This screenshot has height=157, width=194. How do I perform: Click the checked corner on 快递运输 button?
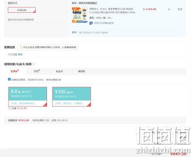[34, 12]
